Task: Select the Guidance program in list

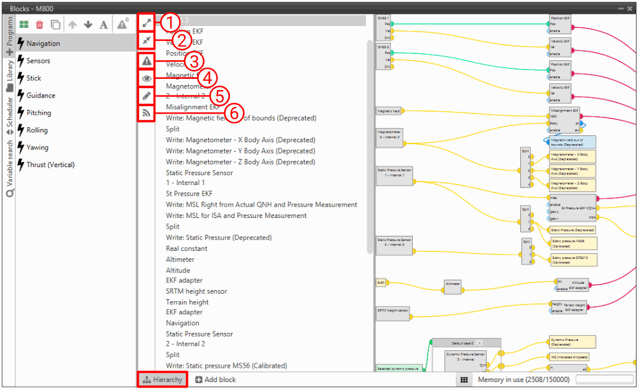Action: coord(40,96)
